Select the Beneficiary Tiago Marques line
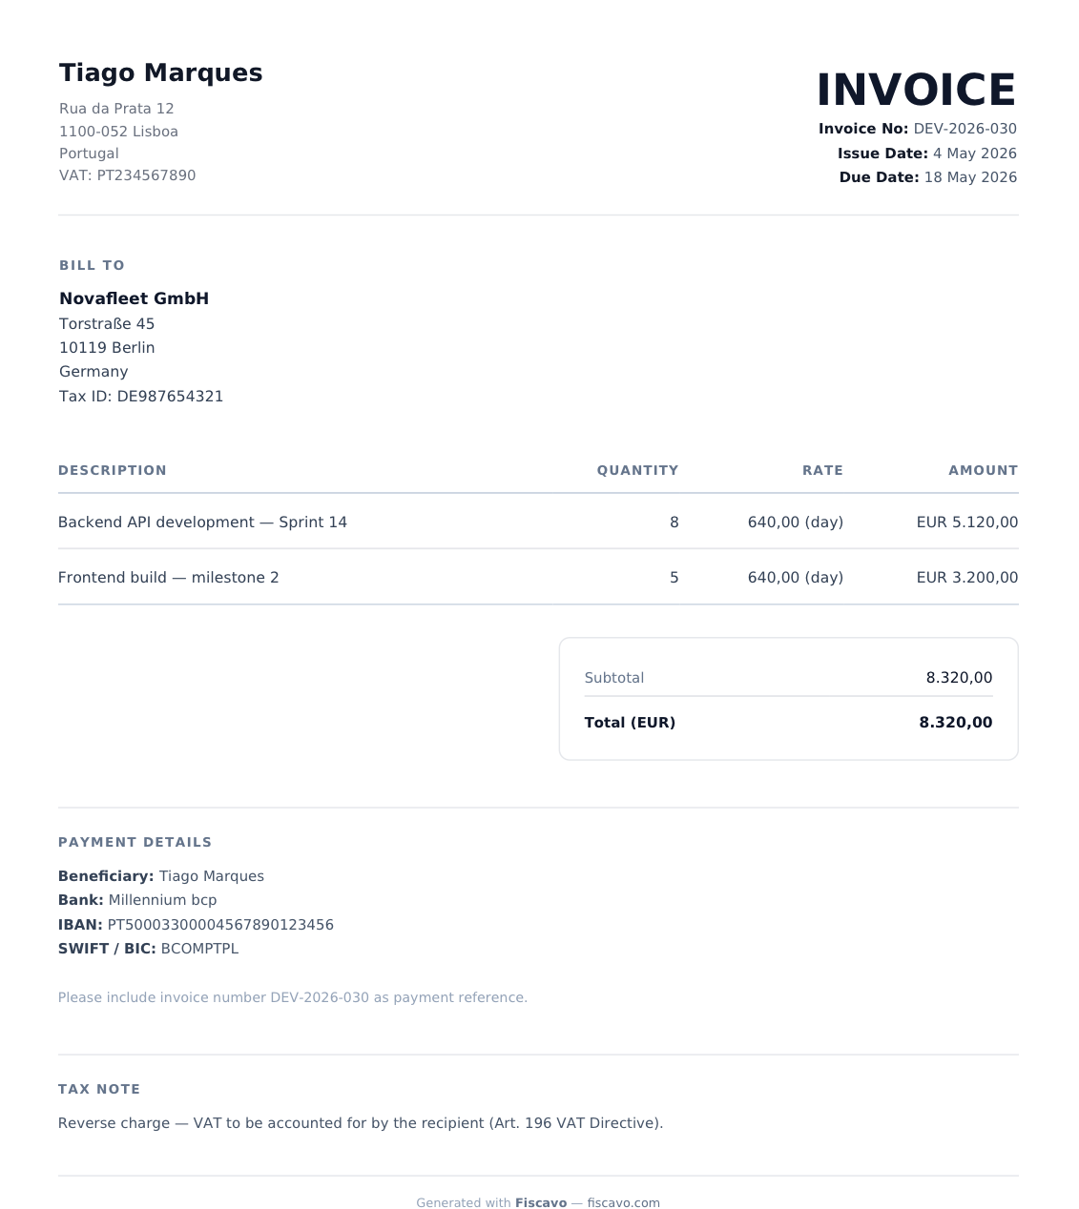The width and height of the screenshot is (1079, 1209). point(161,876)
